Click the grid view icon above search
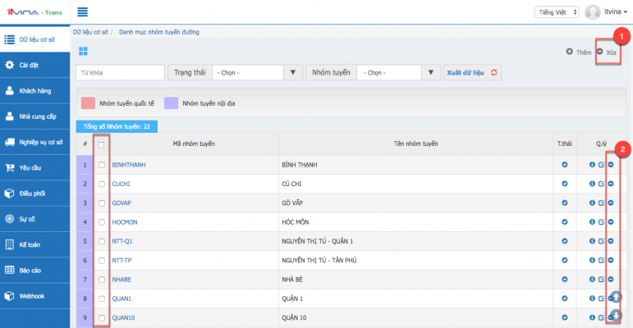The height and width of the screenshot is (328, 633). [x=83, y=52]
